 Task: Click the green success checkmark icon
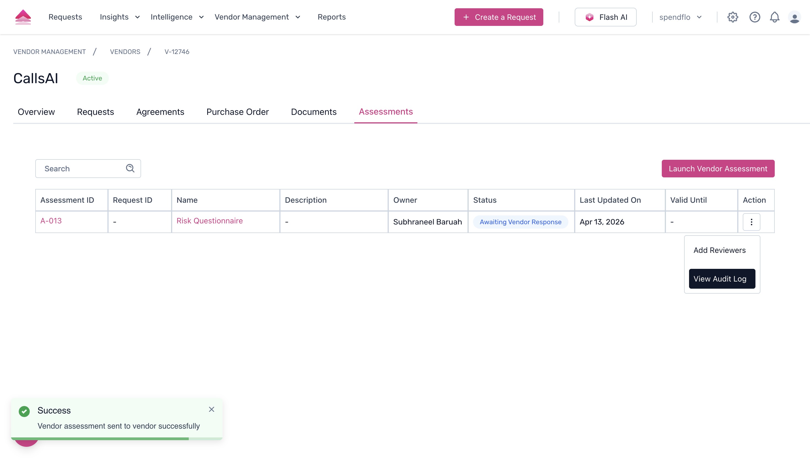[24, 411]
